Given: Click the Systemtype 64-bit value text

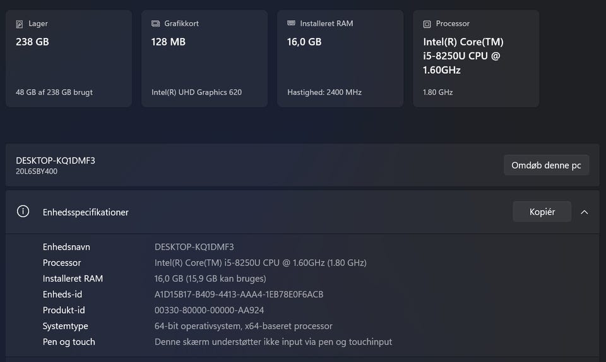Looking at the screenshot, I should [x=243, y=326].
